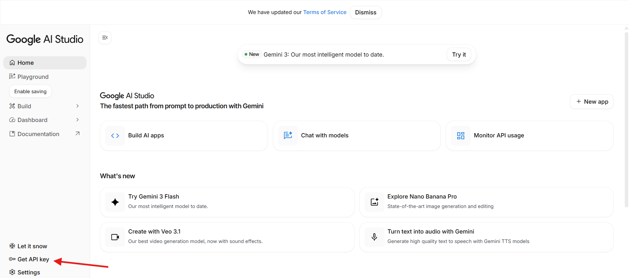Open the Terms of Service link
Image resolution: width=629 pixels, height=278 pixels.
[x=325, y=12]
